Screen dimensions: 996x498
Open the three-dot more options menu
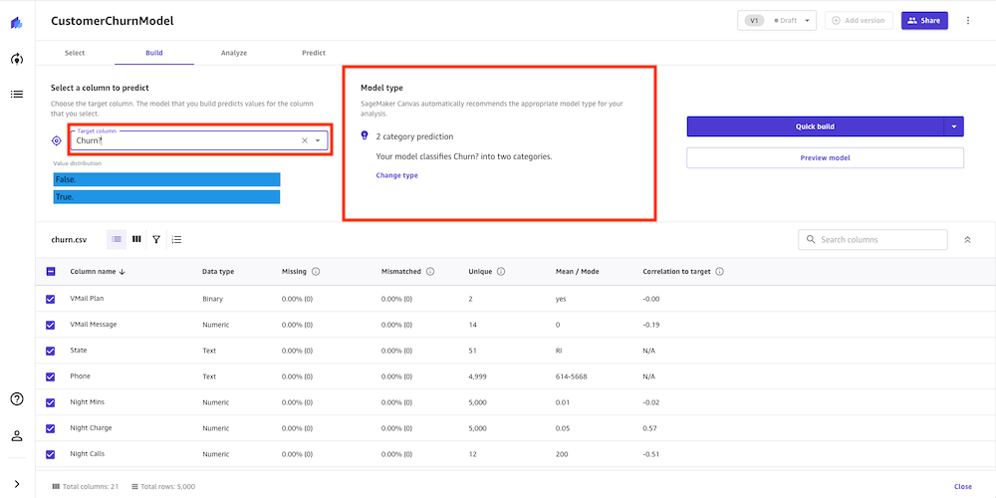coord(968,20)
